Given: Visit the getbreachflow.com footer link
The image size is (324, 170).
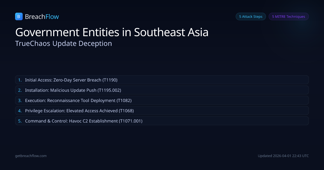Looking at the screenshot, I should tap(31, 156).
